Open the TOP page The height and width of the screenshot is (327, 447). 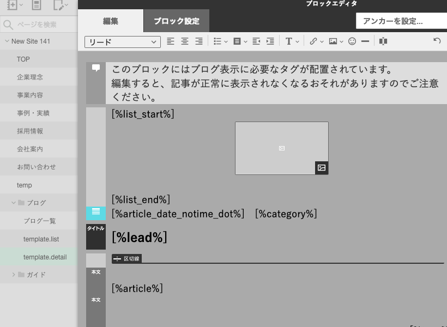(39, 59)
